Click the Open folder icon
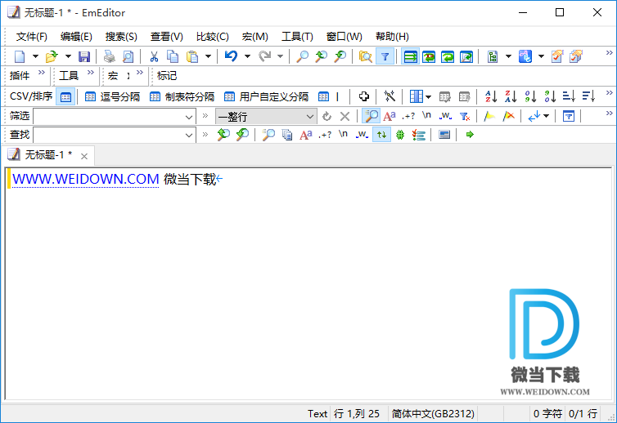 pos(52,56)
